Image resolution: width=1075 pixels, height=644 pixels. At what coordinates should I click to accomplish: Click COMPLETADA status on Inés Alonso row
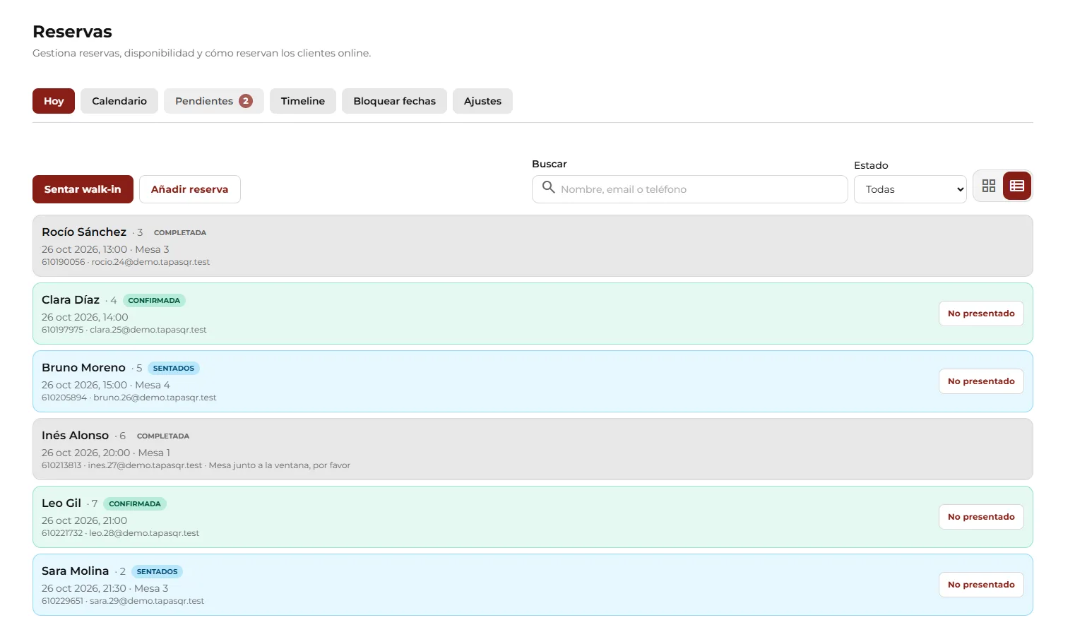tap(163, 436)
